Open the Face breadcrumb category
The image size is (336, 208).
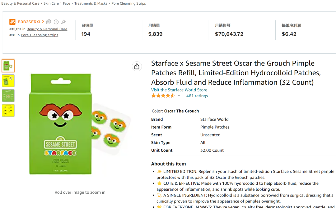tap(67, 3)
